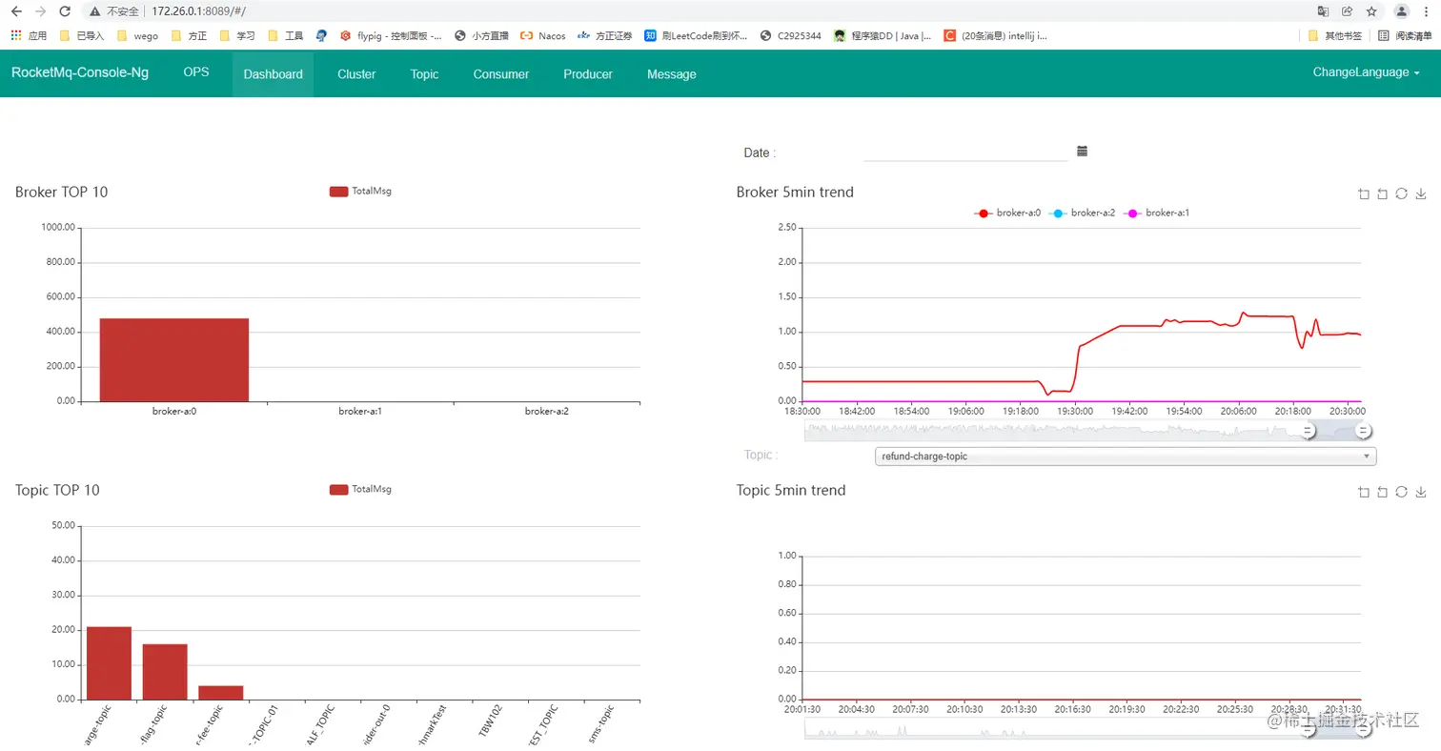Screen dimensions: 1441x751
Task: Expand the ChangeLanguage menu
Action: pos(1366,72)
